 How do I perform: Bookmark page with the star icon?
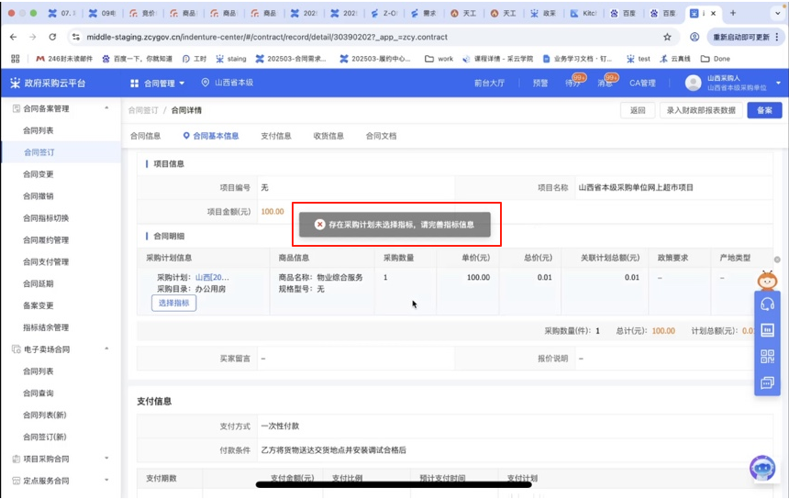click(x=667, y=37)
